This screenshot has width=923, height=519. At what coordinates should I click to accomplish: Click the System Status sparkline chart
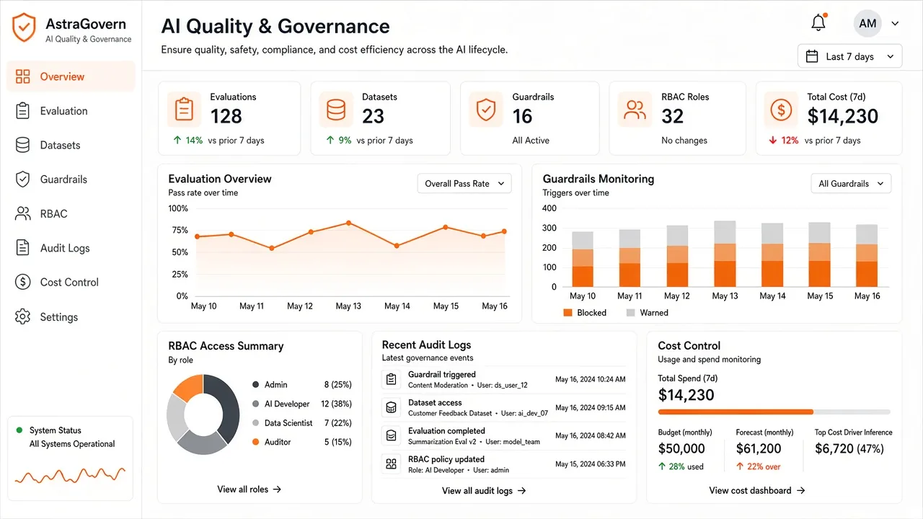click(70, 476)
